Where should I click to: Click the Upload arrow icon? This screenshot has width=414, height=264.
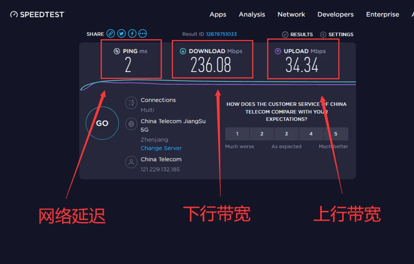click(x=278, y=51)
